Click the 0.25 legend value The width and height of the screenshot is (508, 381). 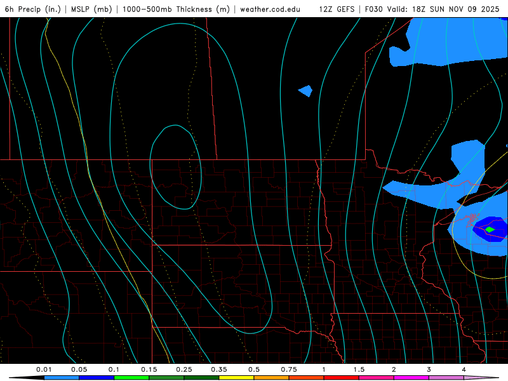[184, 370]
